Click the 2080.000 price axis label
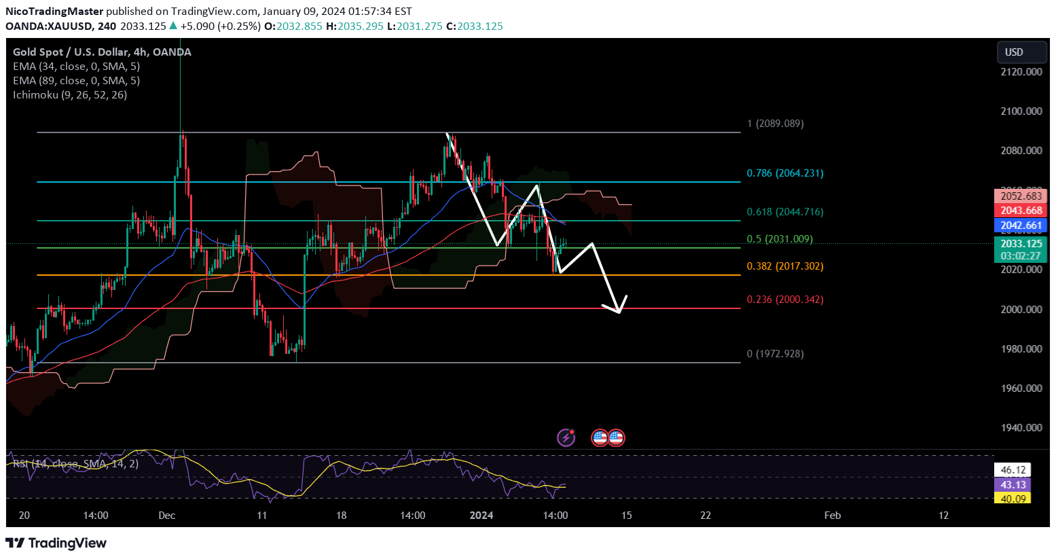The height and width of the screenshot is (559, 1056). click(x=1021, y=151)
